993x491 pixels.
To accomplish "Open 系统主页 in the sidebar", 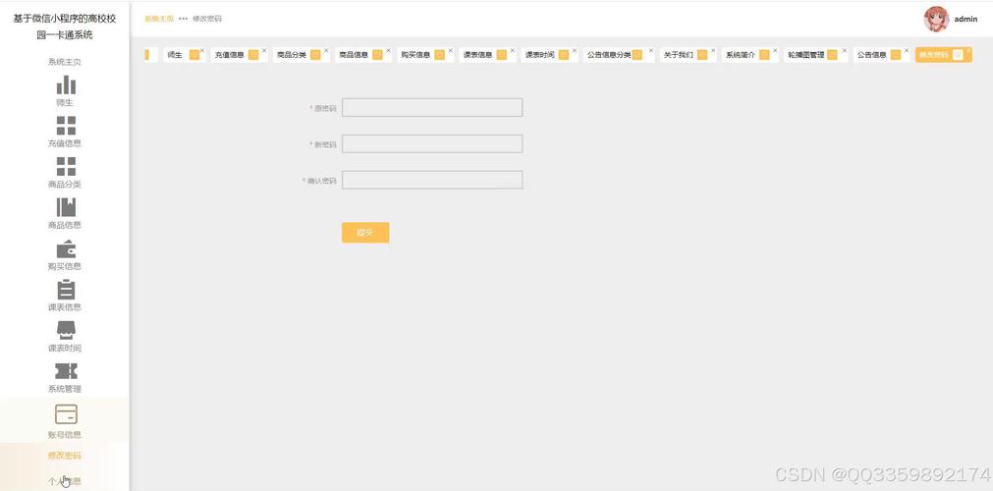I will pyautogui.click(x=65, y=62).
